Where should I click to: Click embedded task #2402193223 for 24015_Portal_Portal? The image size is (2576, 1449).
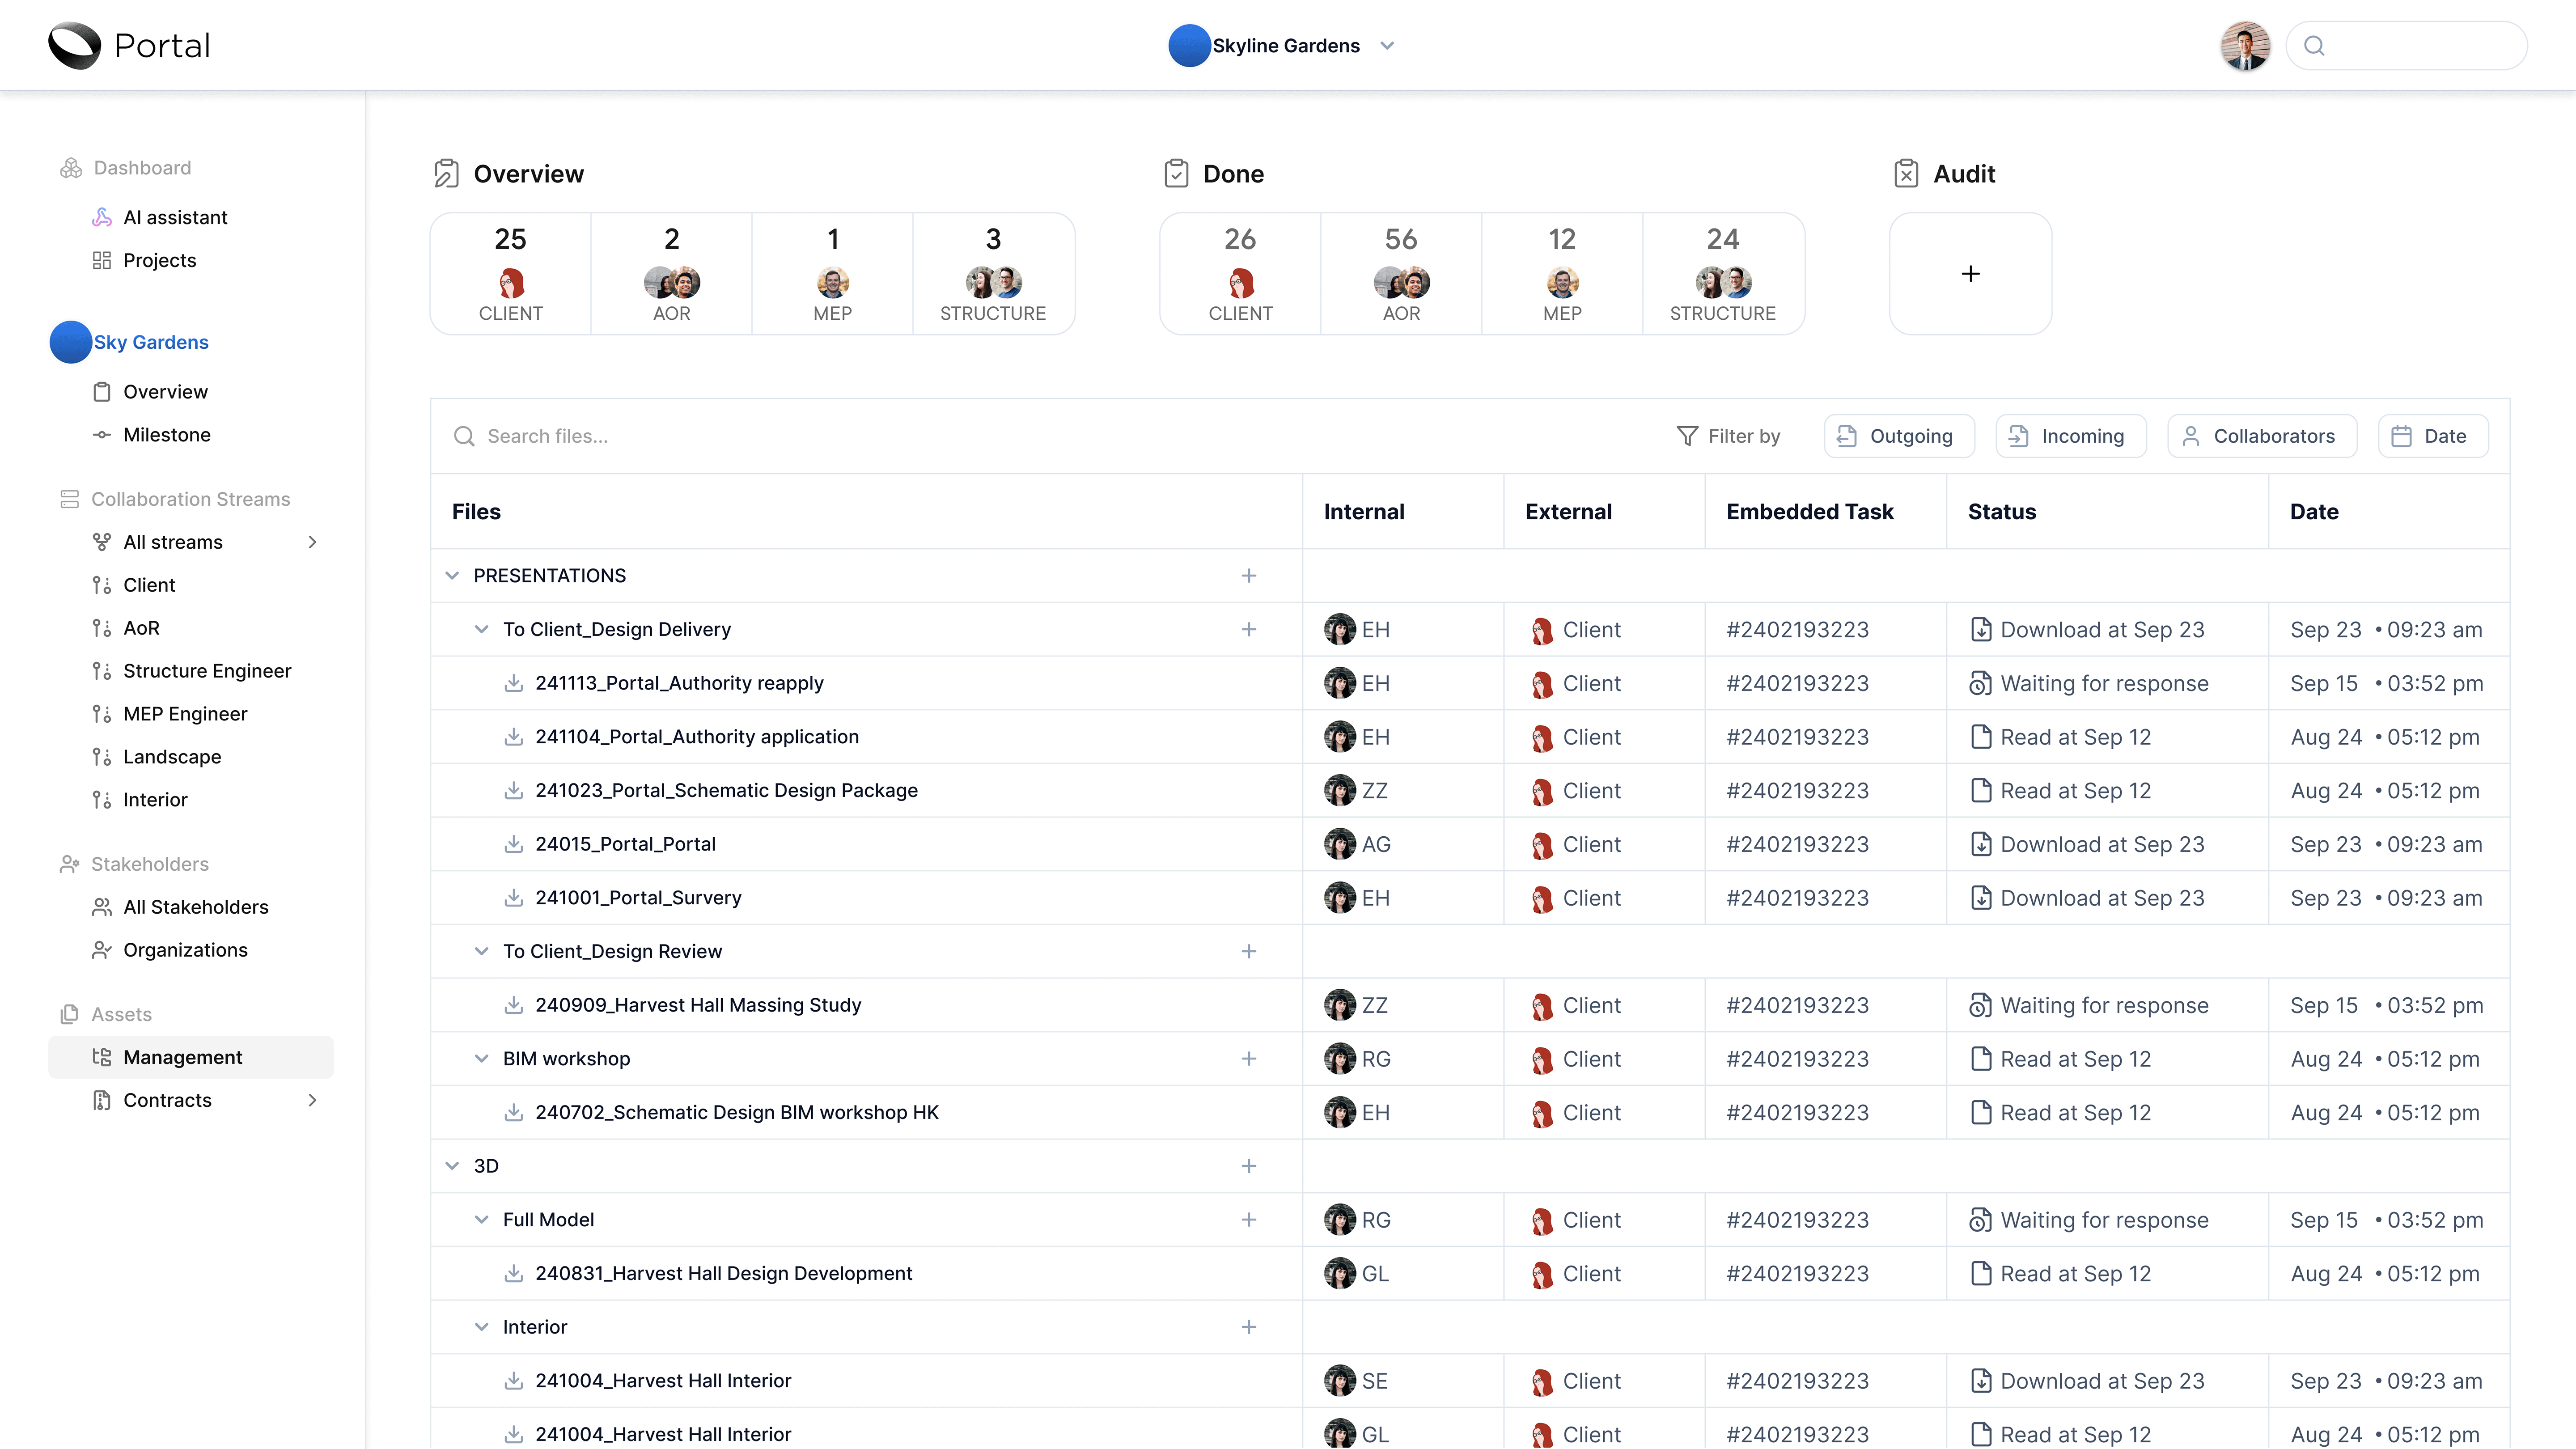tap(1797, 844)
